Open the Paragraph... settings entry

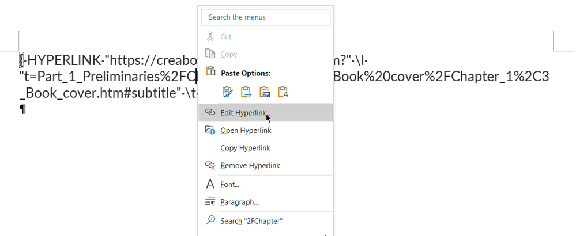coord(239,202)
